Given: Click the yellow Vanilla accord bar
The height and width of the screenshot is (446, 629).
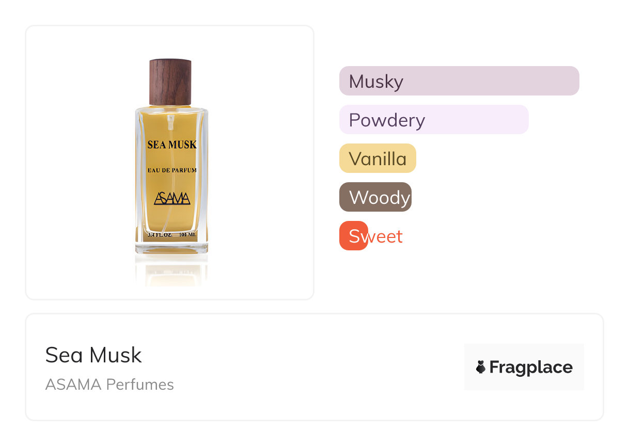Looking at the screenshot, I should coord(378,158).
